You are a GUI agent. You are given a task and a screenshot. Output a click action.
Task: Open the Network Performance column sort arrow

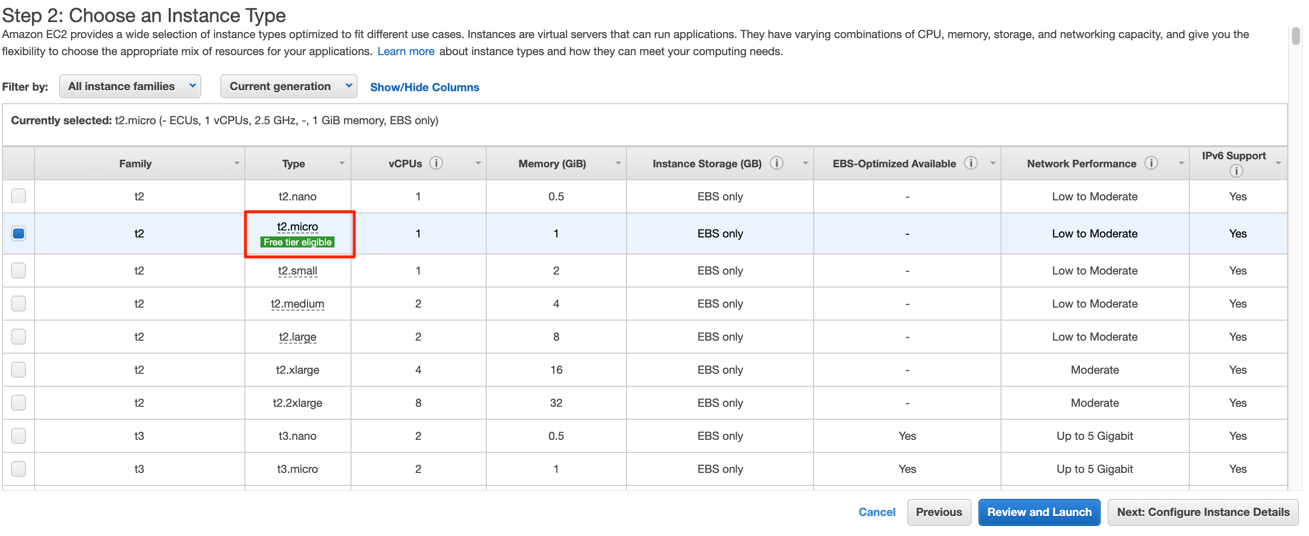pos(1181,163)
